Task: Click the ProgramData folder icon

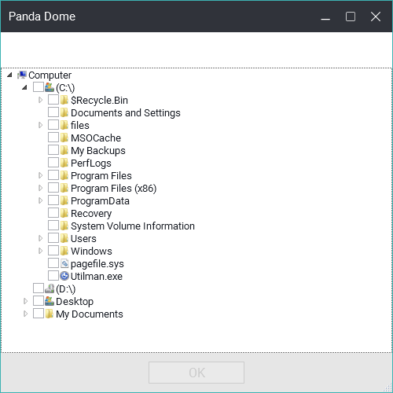Action: click(x=64, y=200)
